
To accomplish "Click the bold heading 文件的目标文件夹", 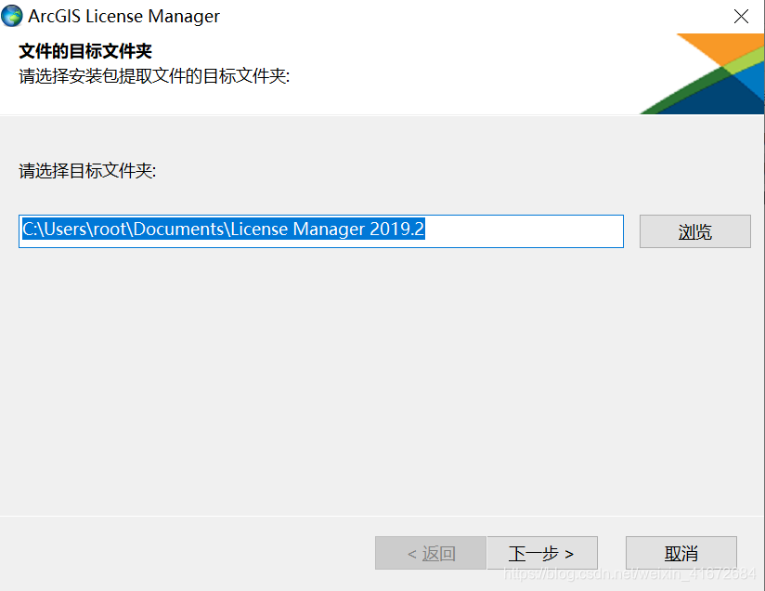I will click(x=85, y=51).
